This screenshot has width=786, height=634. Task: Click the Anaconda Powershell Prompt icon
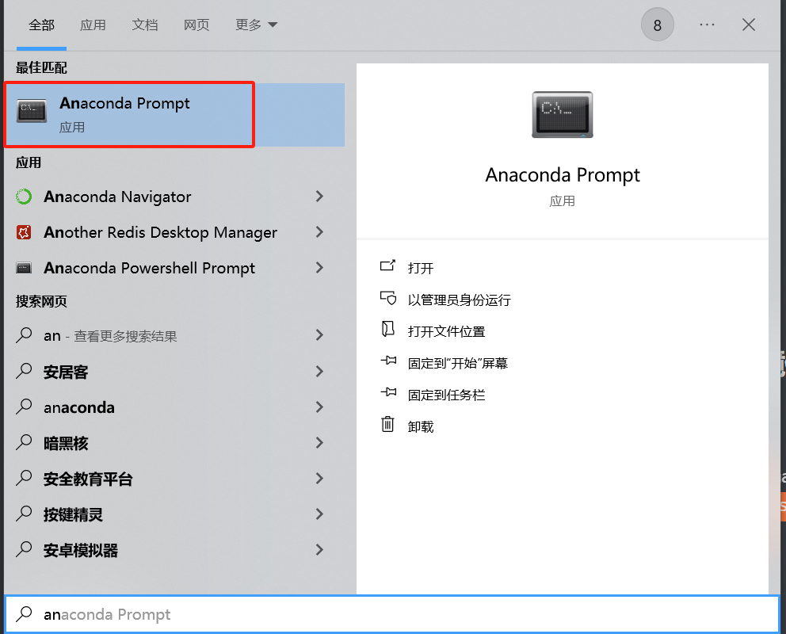point(24,268)
